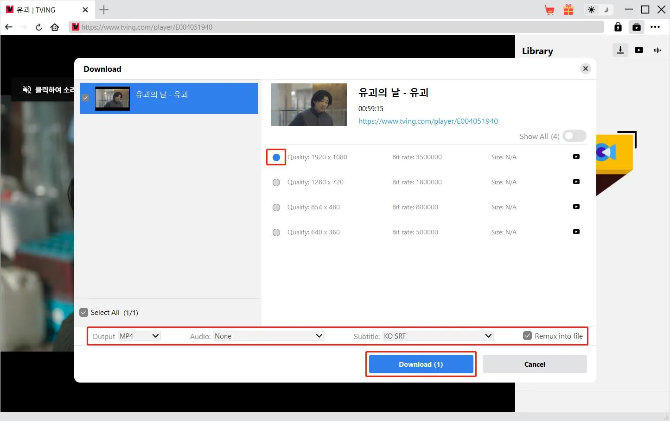Click the padlock icon in toolbar

click(x=618, y=27)
